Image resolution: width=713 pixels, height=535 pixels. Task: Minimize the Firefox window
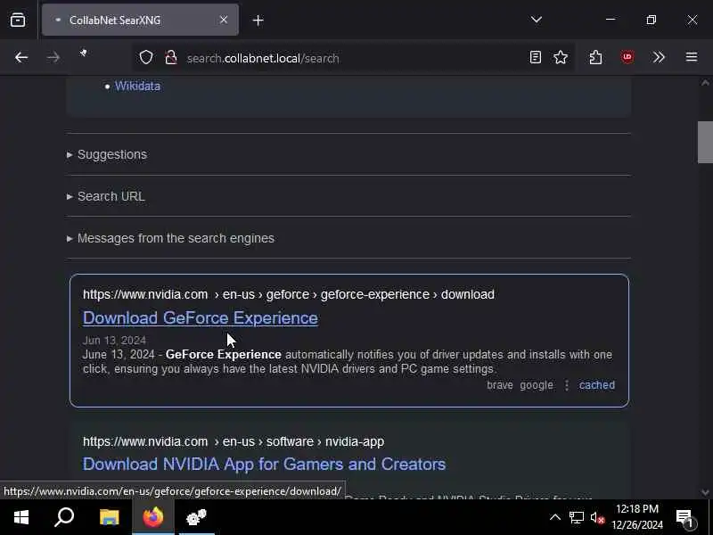point(611,20)
